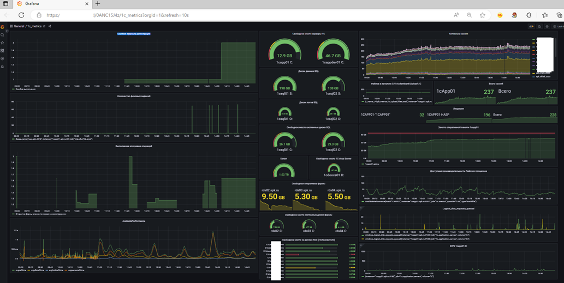Click the General folder breadcrumb
564x283 pixels.
tap(19, 26)
